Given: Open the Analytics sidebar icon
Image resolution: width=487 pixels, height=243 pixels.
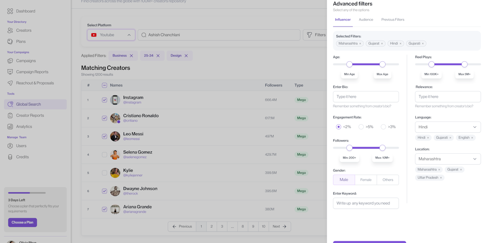Looking at the screenshot, I should point(10,127).
